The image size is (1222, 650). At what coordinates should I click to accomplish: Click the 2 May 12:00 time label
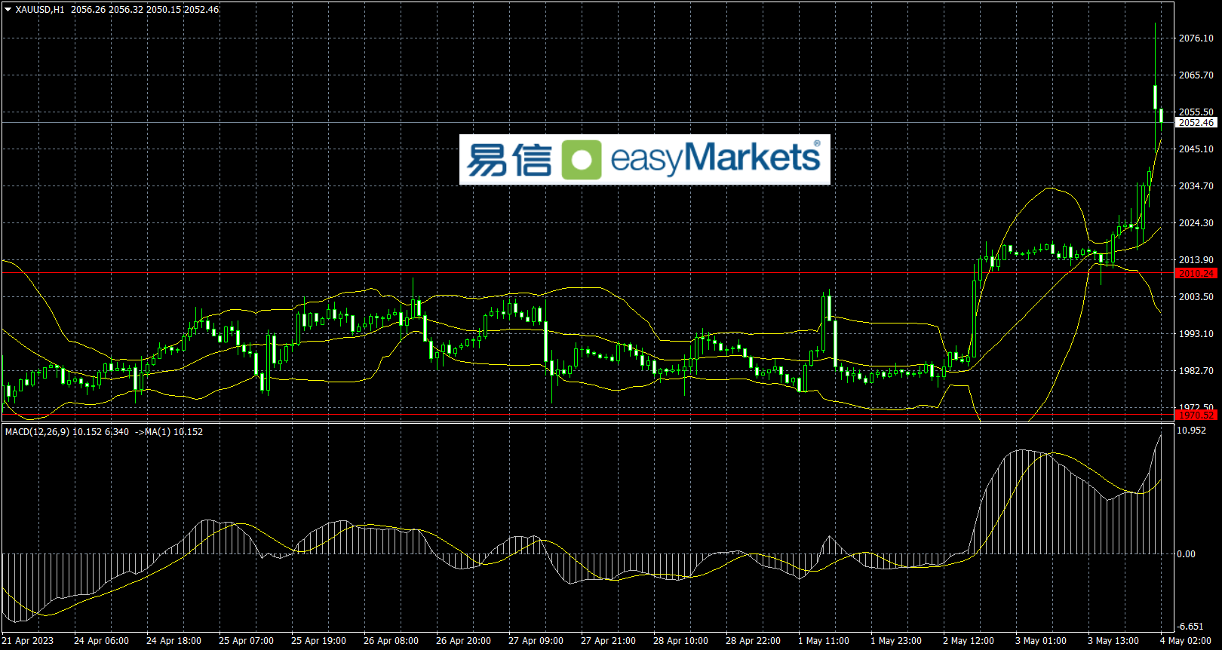pyautogui.click(x=969, y=641)
